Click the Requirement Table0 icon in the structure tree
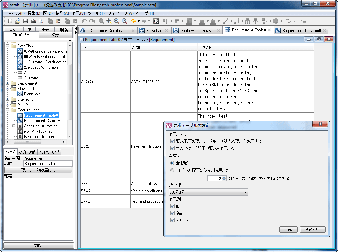Image resolution: width=338 pixels, height=252 pixels. coord(20,115)
